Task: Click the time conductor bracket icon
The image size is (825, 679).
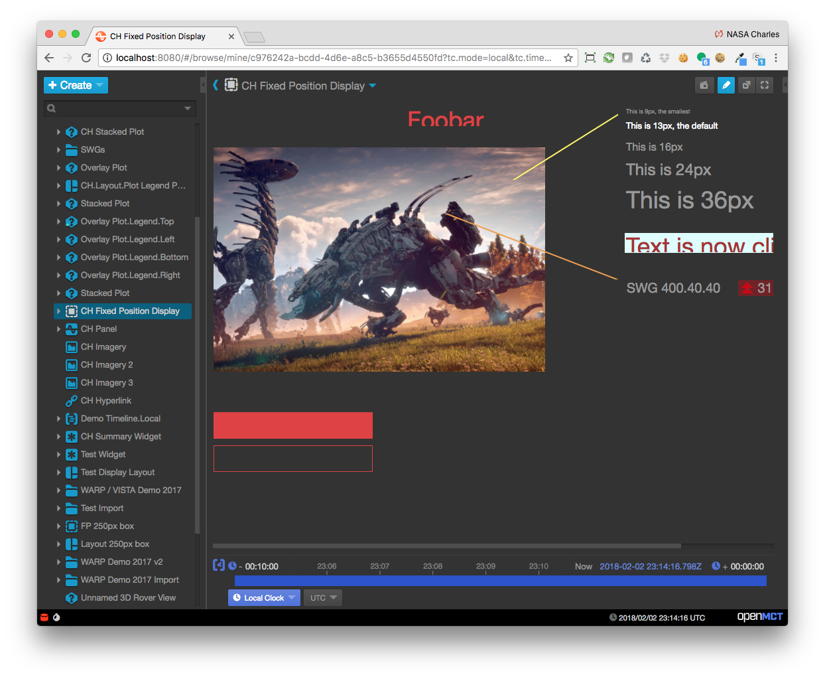Action: coord(219,564)
